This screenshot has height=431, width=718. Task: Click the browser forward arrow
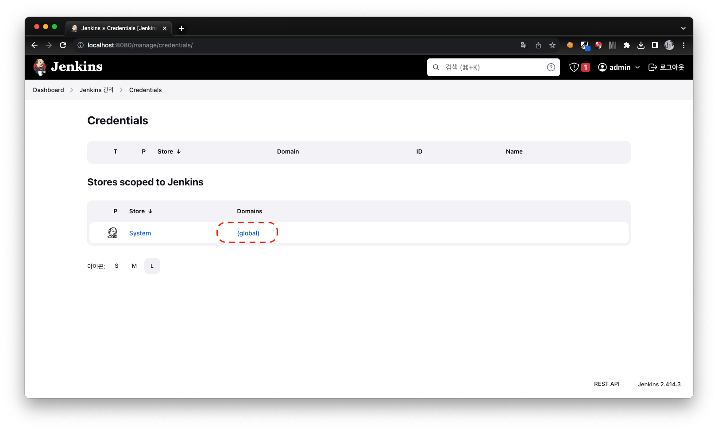(49, 45)
